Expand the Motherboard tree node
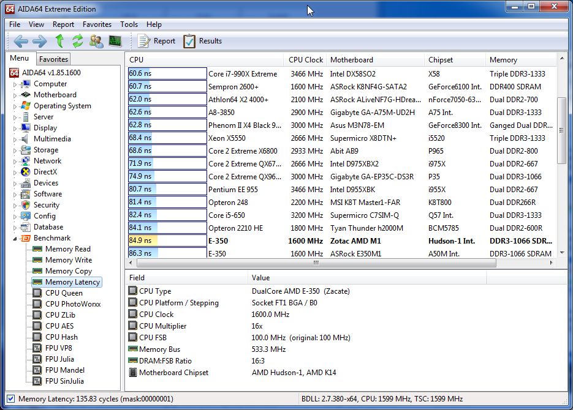The height and width of the screenshot is (410, 573). tap(15, 95)
